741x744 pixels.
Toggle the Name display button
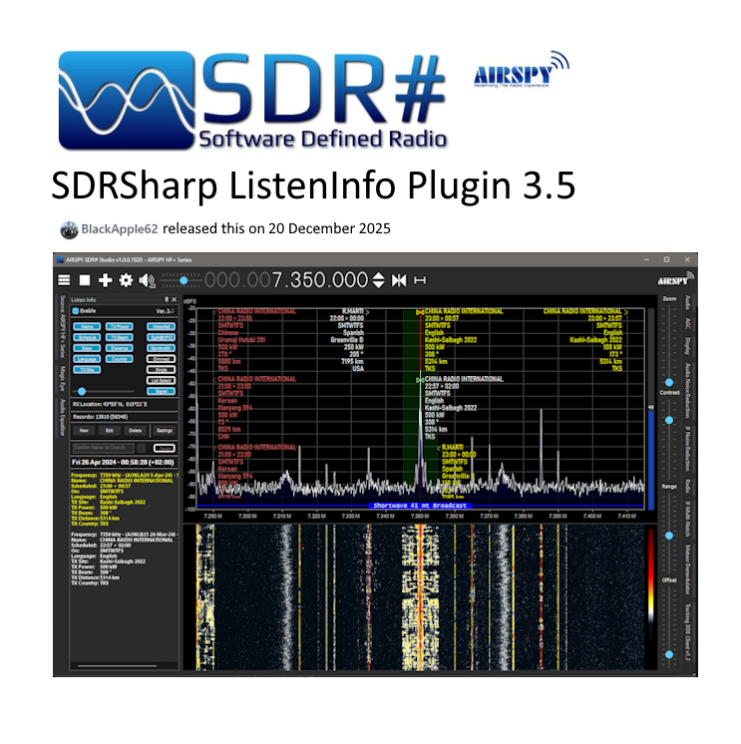pos(87,326)
